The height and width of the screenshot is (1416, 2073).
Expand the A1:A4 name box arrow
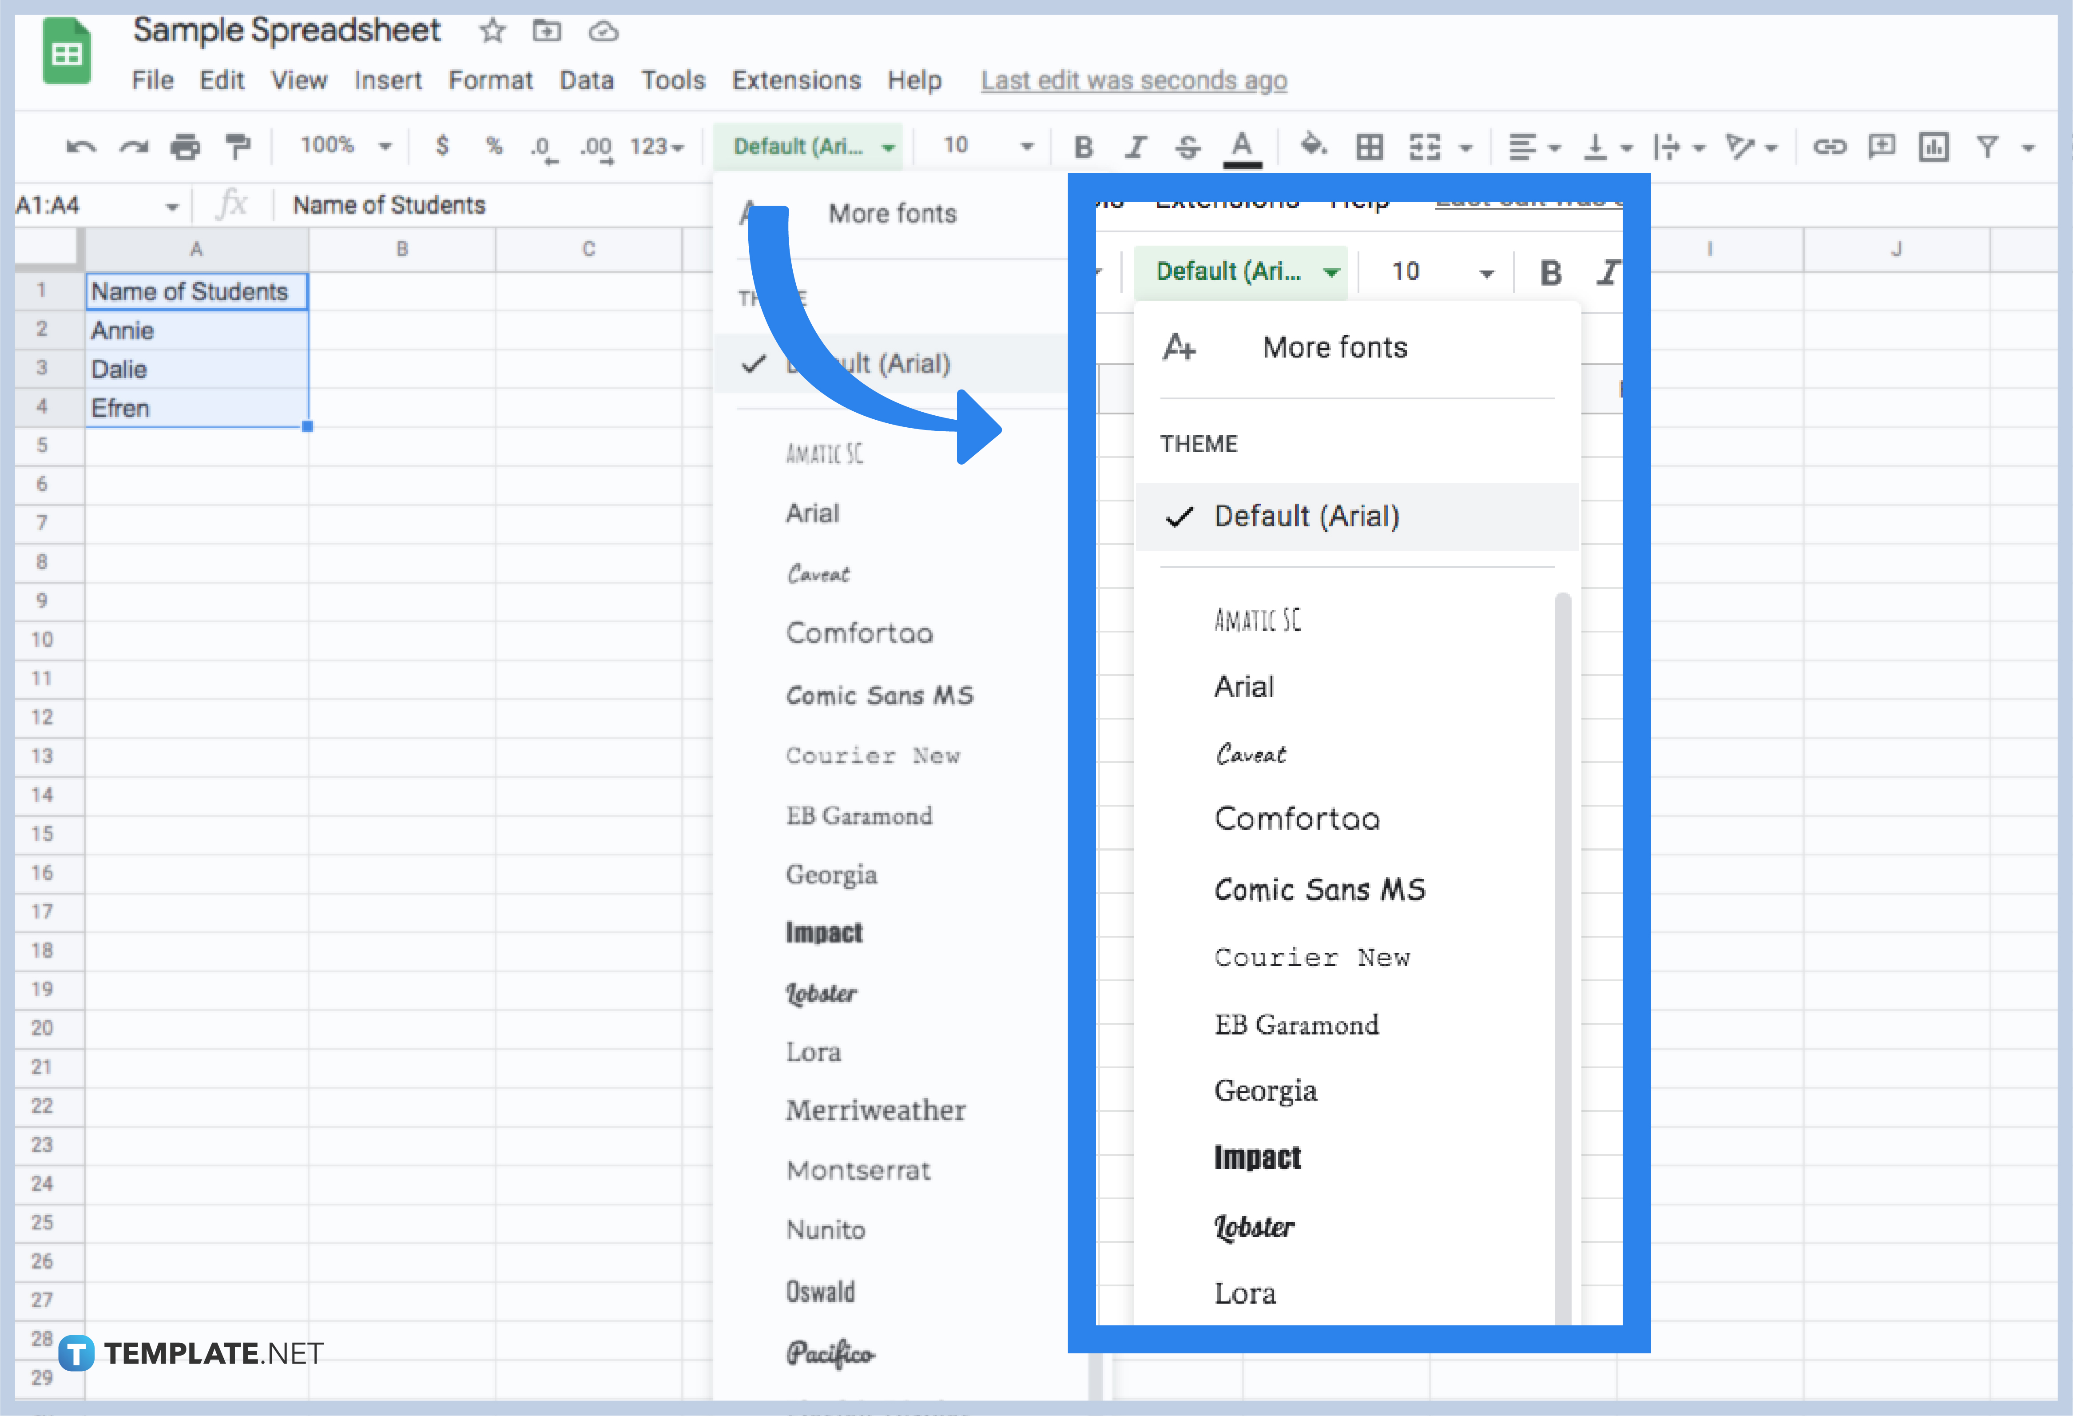(171, 207)
